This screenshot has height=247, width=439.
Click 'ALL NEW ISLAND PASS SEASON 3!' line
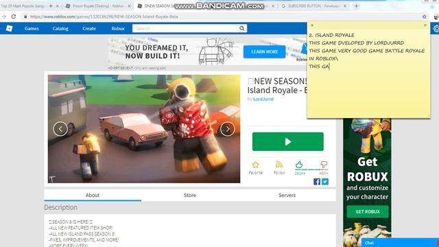point(82,234)
